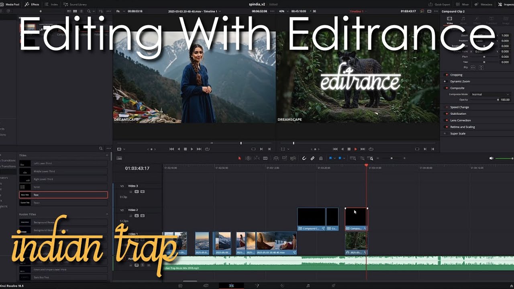The height and width of the screenshot is (289, 514).
Task: Open the Metadata panel button
Action: (483, 4)
